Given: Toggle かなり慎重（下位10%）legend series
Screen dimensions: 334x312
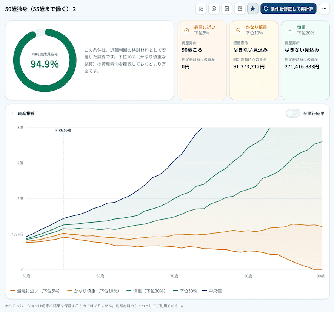Looking at the screenshot, I should point(93,291).
